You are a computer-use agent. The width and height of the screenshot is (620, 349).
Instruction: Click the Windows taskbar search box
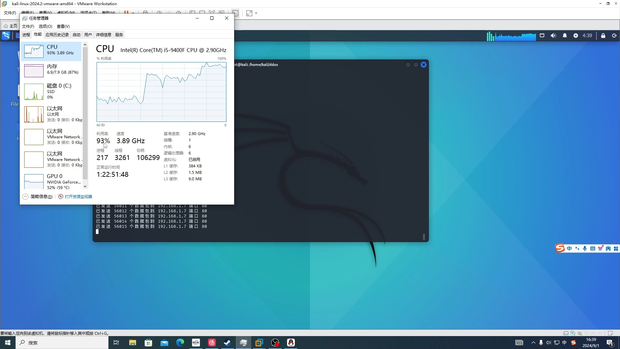pos(62,343)
